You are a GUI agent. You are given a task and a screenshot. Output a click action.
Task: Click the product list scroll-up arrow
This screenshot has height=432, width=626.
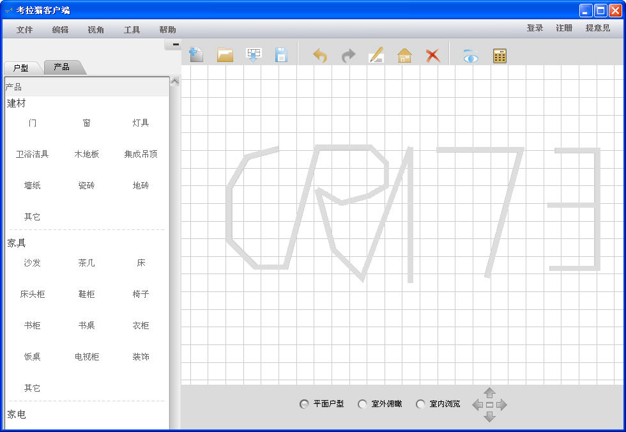175,81
